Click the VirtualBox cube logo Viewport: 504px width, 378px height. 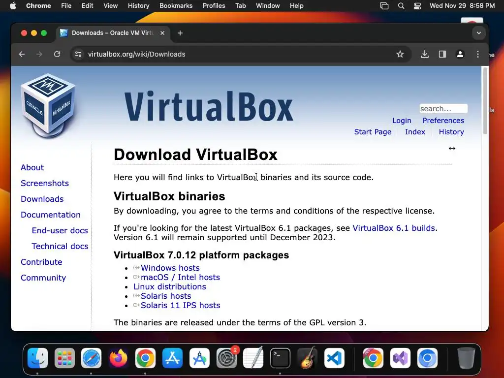48,105
